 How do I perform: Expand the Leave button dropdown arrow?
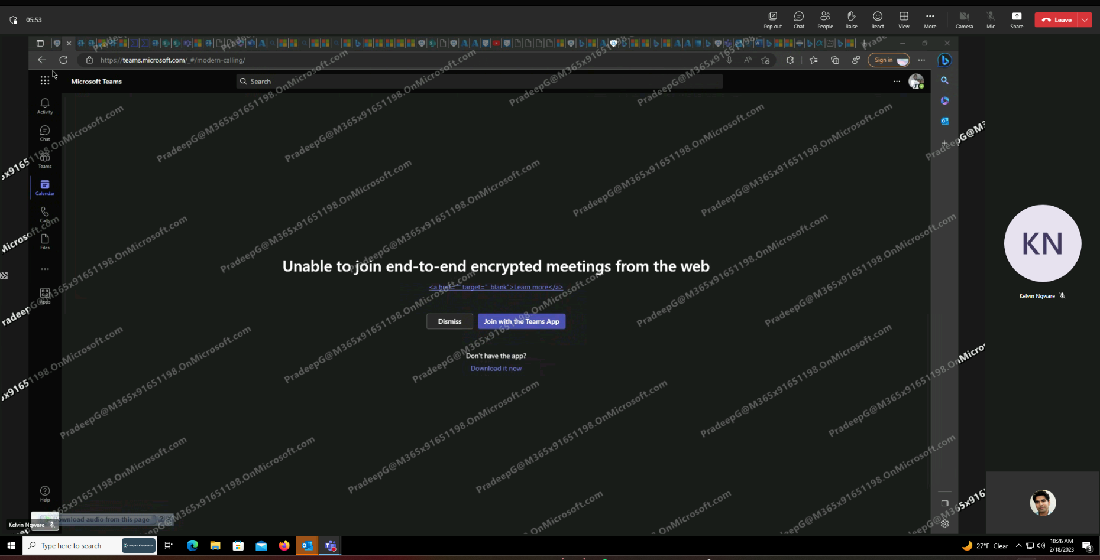coord(1085,20)
